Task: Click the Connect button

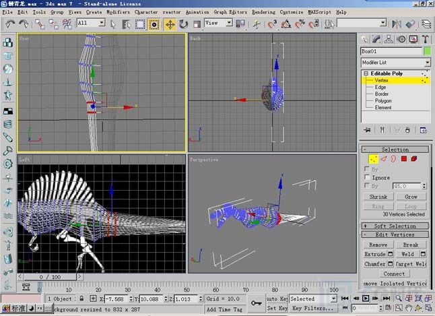Action: click(394, 274)
